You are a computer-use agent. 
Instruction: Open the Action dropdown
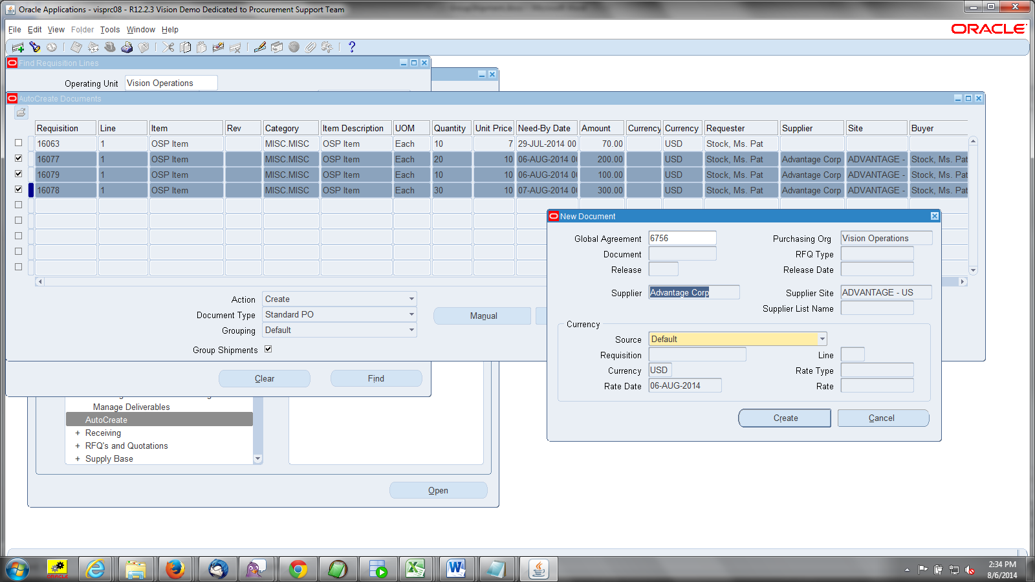[411, 299]
